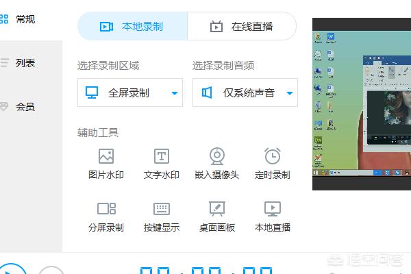
Task: Click the 仅系统声音 dropdown arrow
Action: point(290,93)
